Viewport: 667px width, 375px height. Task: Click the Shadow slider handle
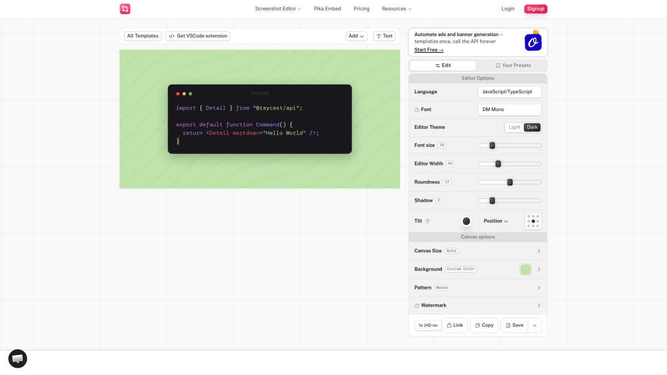[492, 201]
